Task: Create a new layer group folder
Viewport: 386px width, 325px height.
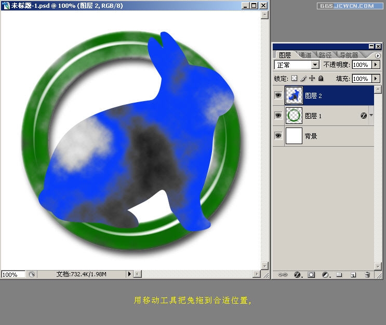Action: pyautogui.click(x=339, y=274)
